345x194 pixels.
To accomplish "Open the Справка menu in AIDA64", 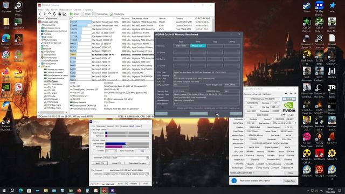I will tap(88, 10).
